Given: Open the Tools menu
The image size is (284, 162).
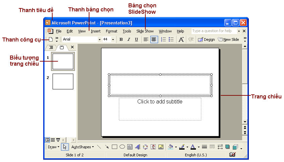Looking at the screenshot, I should coord(127,31).
